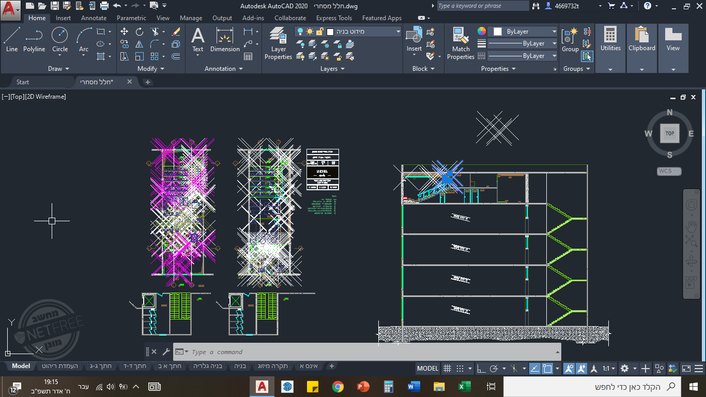Toggle layer on/off lightbulb in layer dropdown
Image resolution: width=706 pixels, height=397 pixels.
(301, 32)
